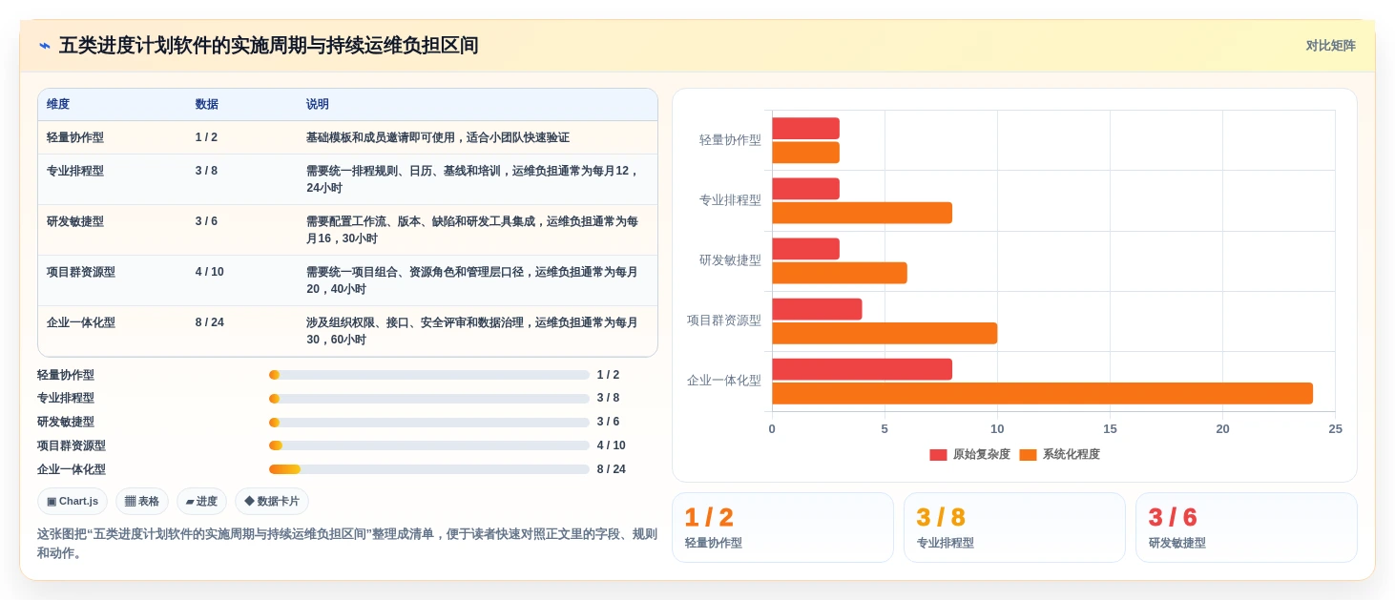Screen dimensions: 1395x600
Task: Select the Chart.js tag chip
Action: (73, 501)
